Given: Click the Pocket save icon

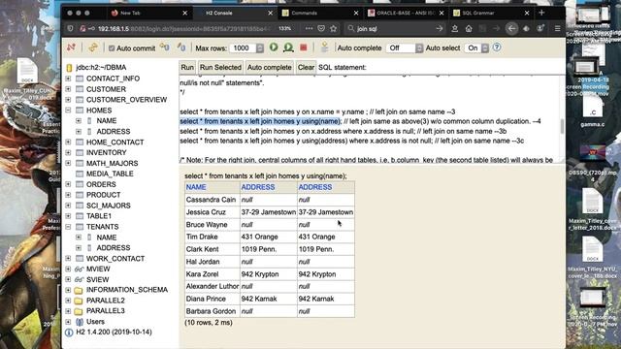Looking at the screenshot, I should coord(321,28).
